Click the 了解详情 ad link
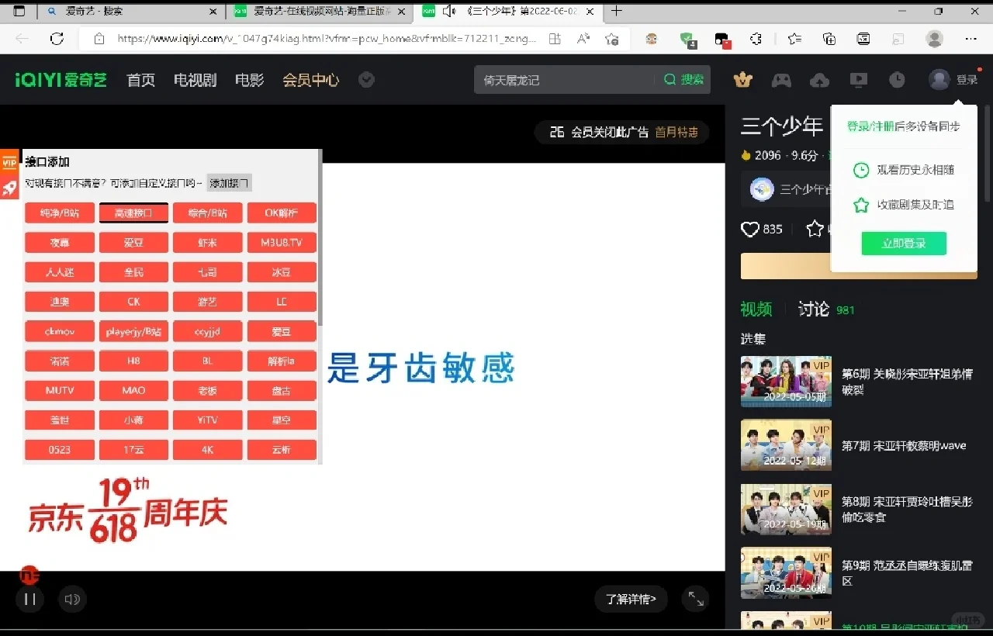993x636 pixels. (631, 599)
